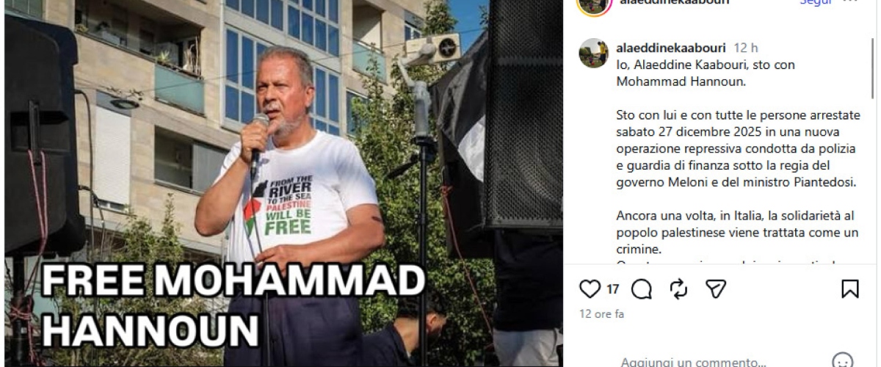The height and width of the screenshot is (367, 881).
Task: Open the caption author's small avatar
Action: click(593, 54)
